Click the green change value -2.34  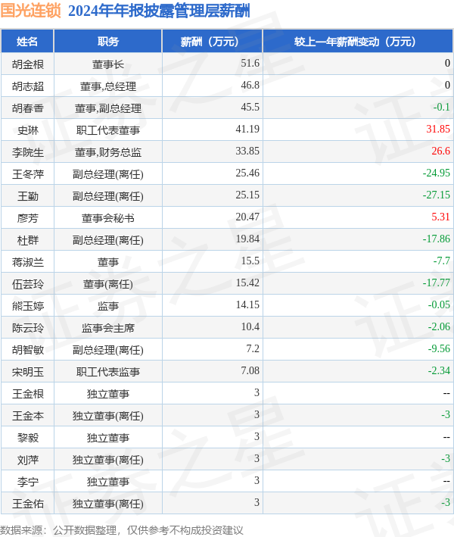pyautogui.click(x=439, y=370)
